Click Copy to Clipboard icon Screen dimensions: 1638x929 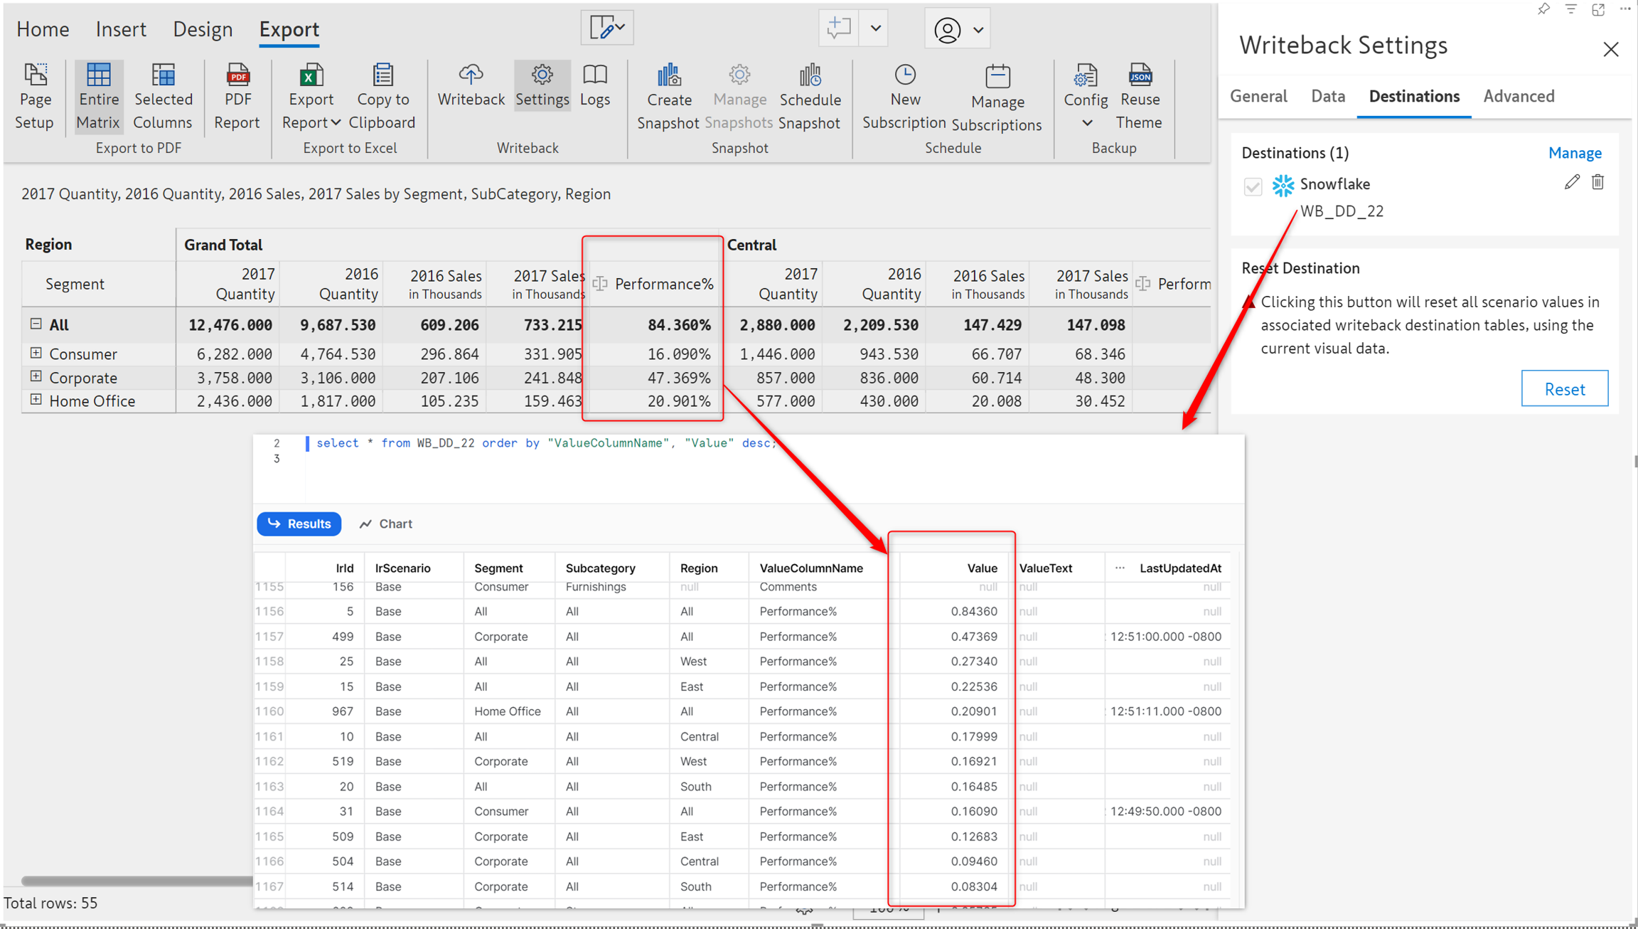[x=382, y=75]
